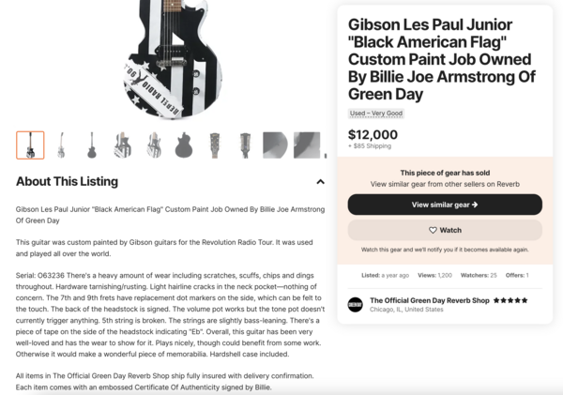Screen dimensions: 563x395
Task: Watch this Gibson Les Paul listing
Action: pos(445,230)
